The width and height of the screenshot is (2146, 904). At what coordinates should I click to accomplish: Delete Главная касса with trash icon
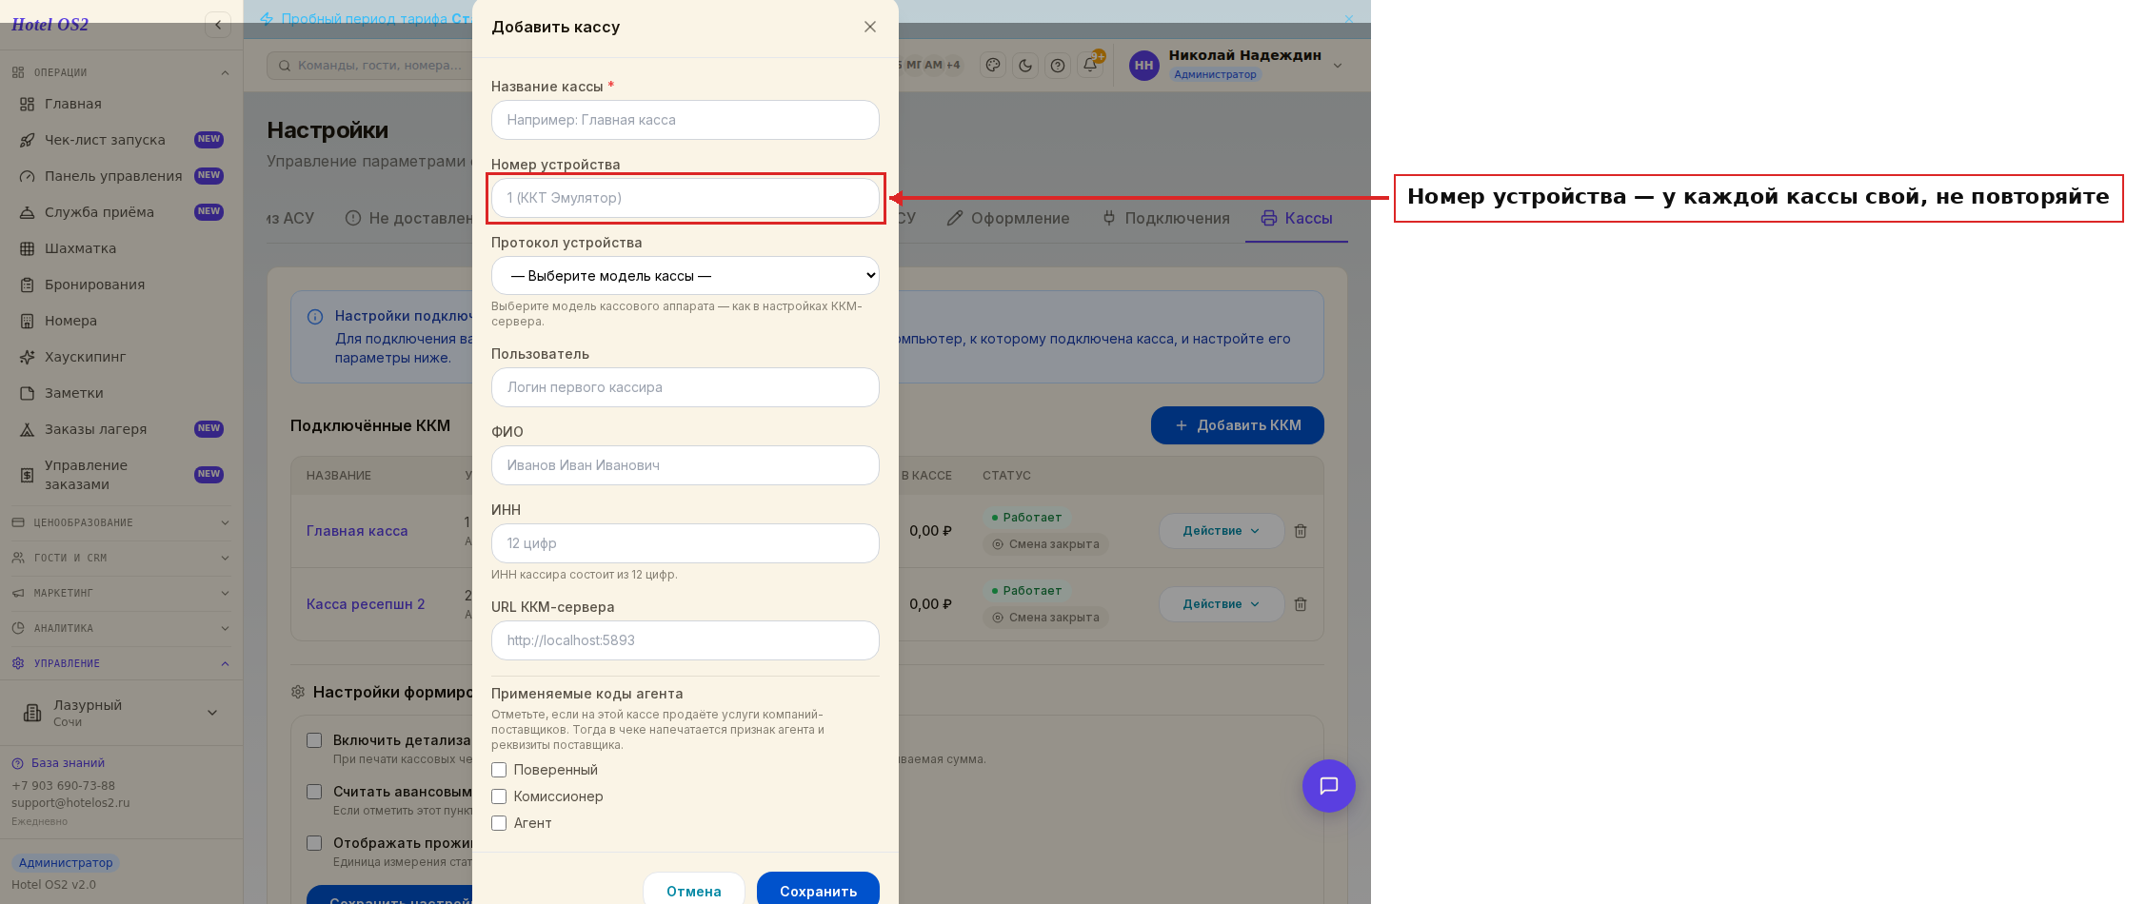[x=1301, y=531]
